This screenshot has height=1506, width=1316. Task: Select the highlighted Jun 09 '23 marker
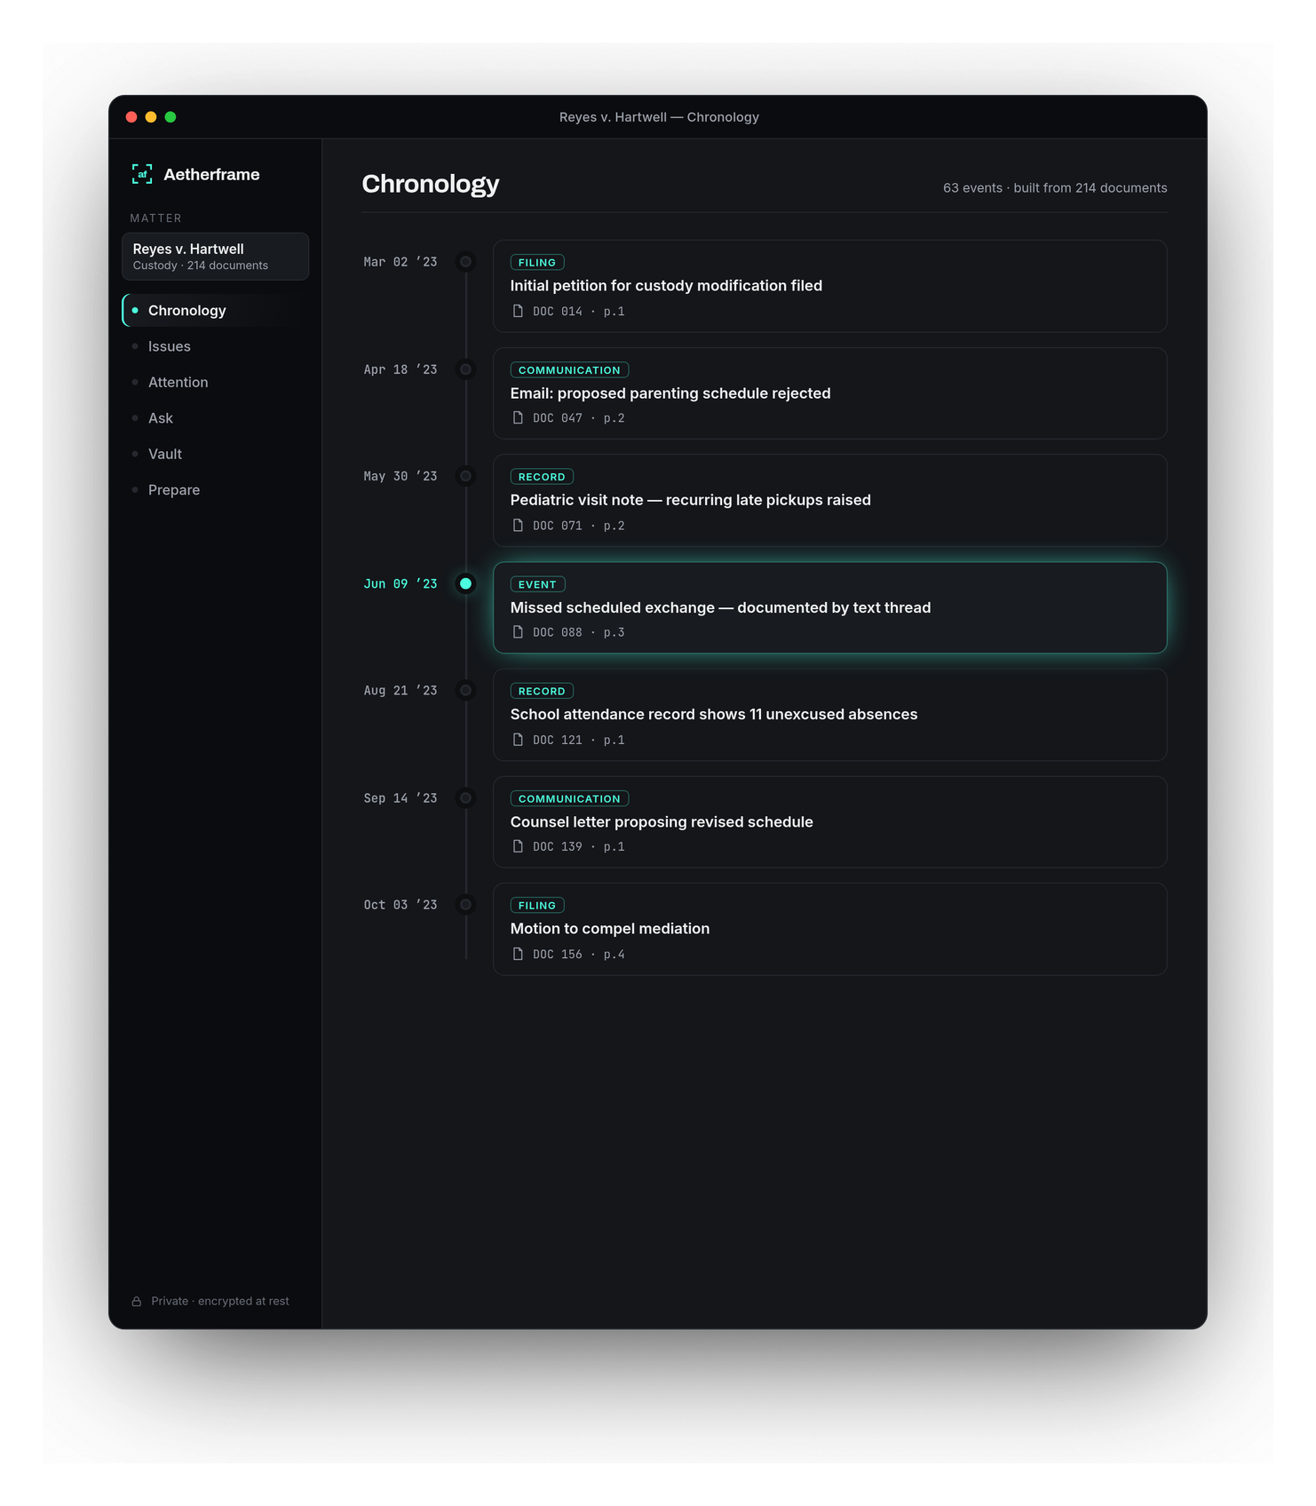465,583
